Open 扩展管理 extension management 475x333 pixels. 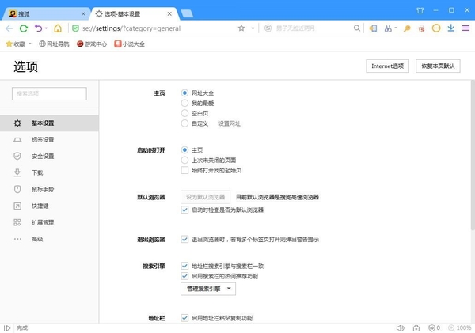[43, 222]
